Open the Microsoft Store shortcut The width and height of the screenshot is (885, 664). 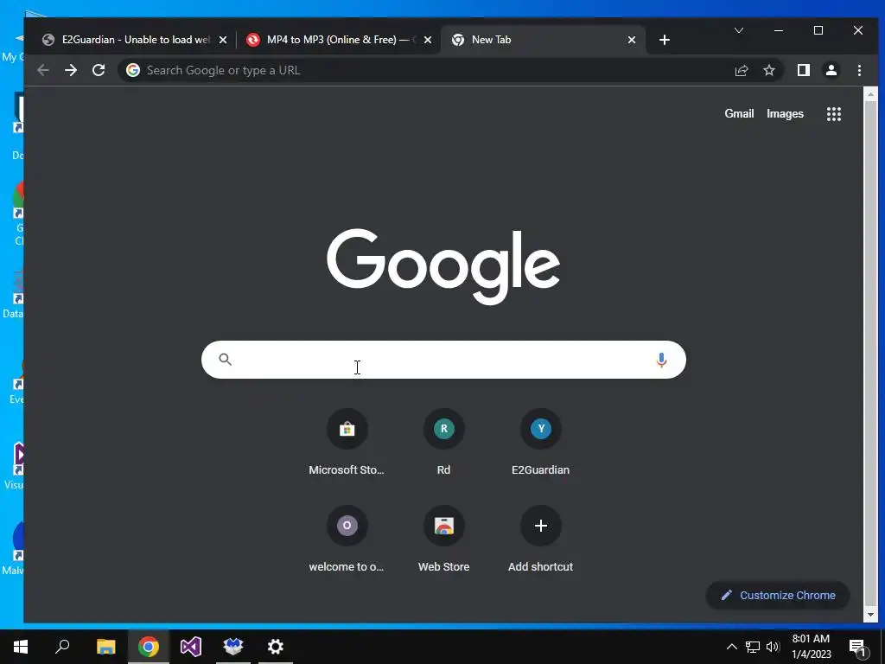(347, 442)
